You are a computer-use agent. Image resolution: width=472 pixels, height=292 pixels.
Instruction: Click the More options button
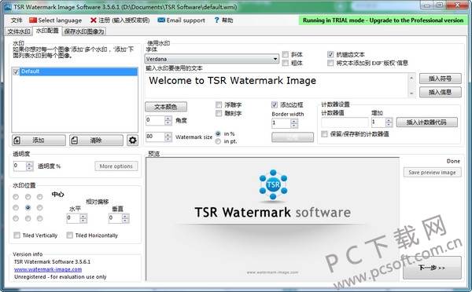[116, 166]
